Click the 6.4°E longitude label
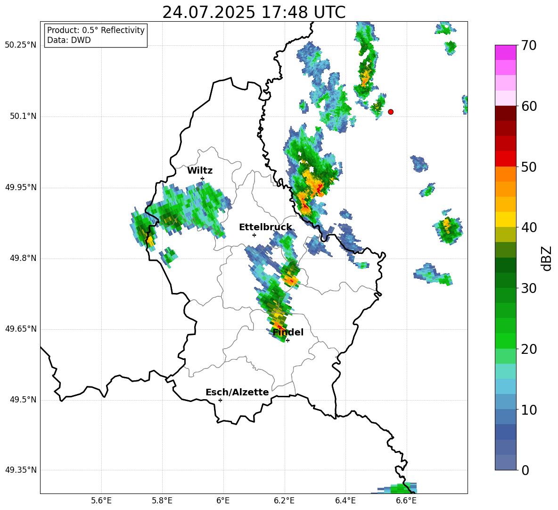This screenshot has height=510, width=558. [345, 501]
